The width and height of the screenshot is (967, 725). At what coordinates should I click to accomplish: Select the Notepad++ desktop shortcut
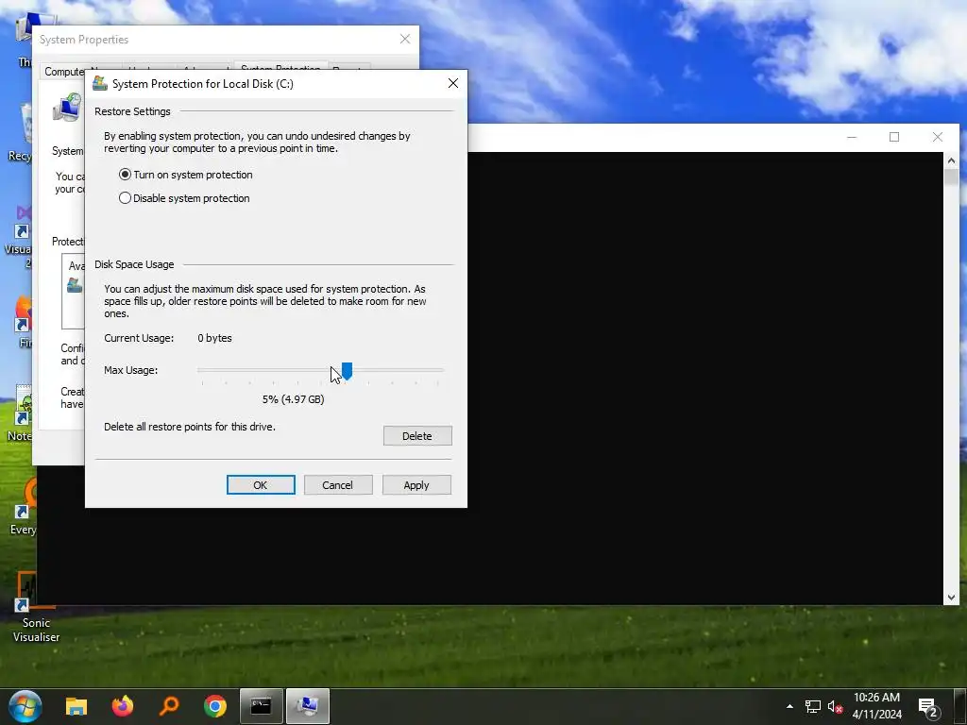(20, 413)
